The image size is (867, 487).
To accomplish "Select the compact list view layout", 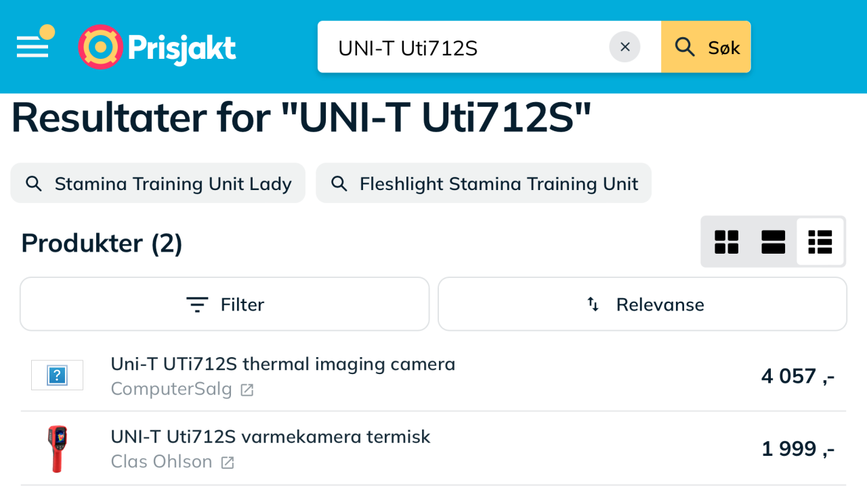I will tap(820, 241).
